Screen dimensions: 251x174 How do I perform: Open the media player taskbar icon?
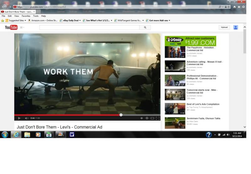[38, 135]
